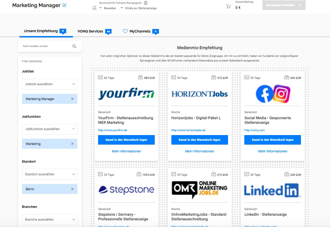Open the shopping cart icon
This screenshot has width=330, height=227.
tap(228, 6)
